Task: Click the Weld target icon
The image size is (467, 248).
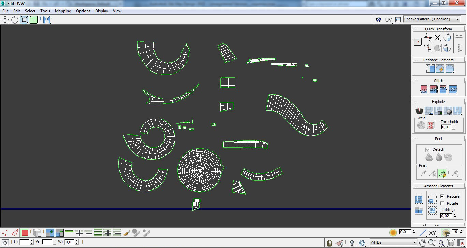Action: click(421, 126)
